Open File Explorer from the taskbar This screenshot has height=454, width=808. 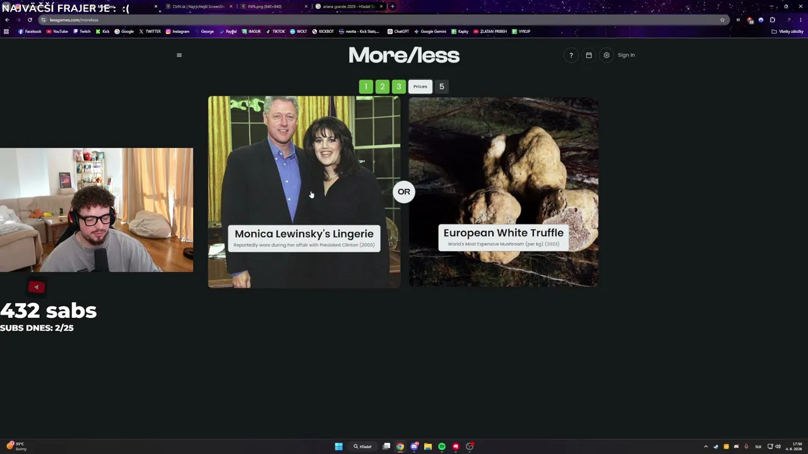pos(428,446)
